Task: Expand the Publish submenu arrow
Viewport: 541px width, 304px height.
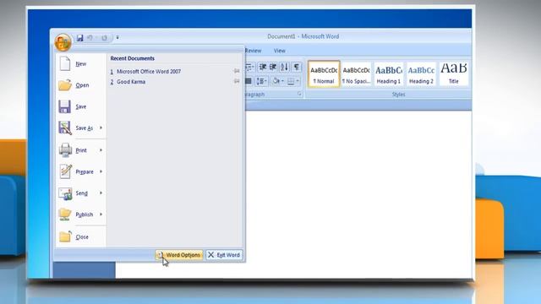Action: pyautogui.click(x=101, y=214)
